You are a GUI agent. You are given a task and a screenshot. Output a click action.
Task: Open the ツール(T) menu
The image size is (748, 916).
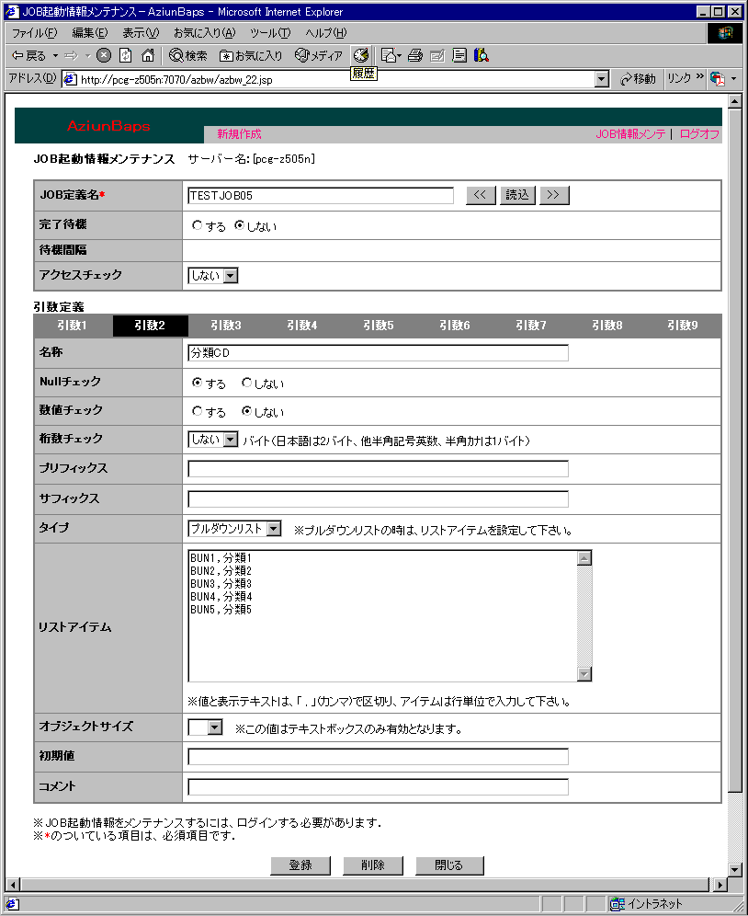[270, 33]
